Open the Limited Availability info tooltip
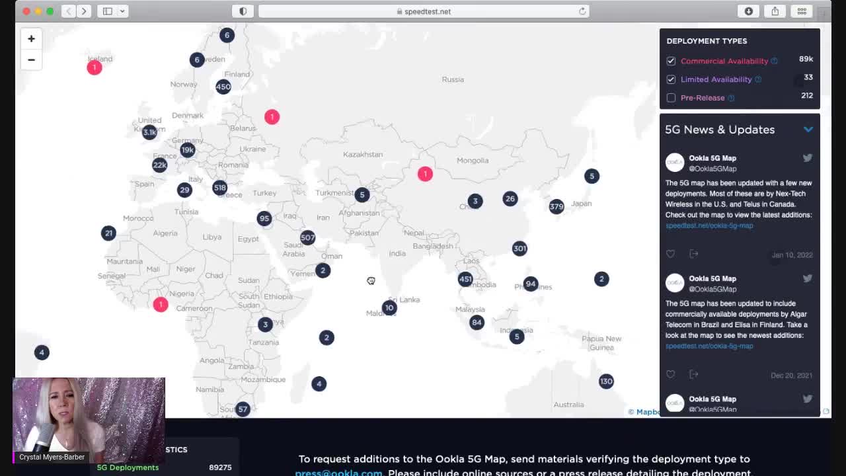 [x=758, y=79]
